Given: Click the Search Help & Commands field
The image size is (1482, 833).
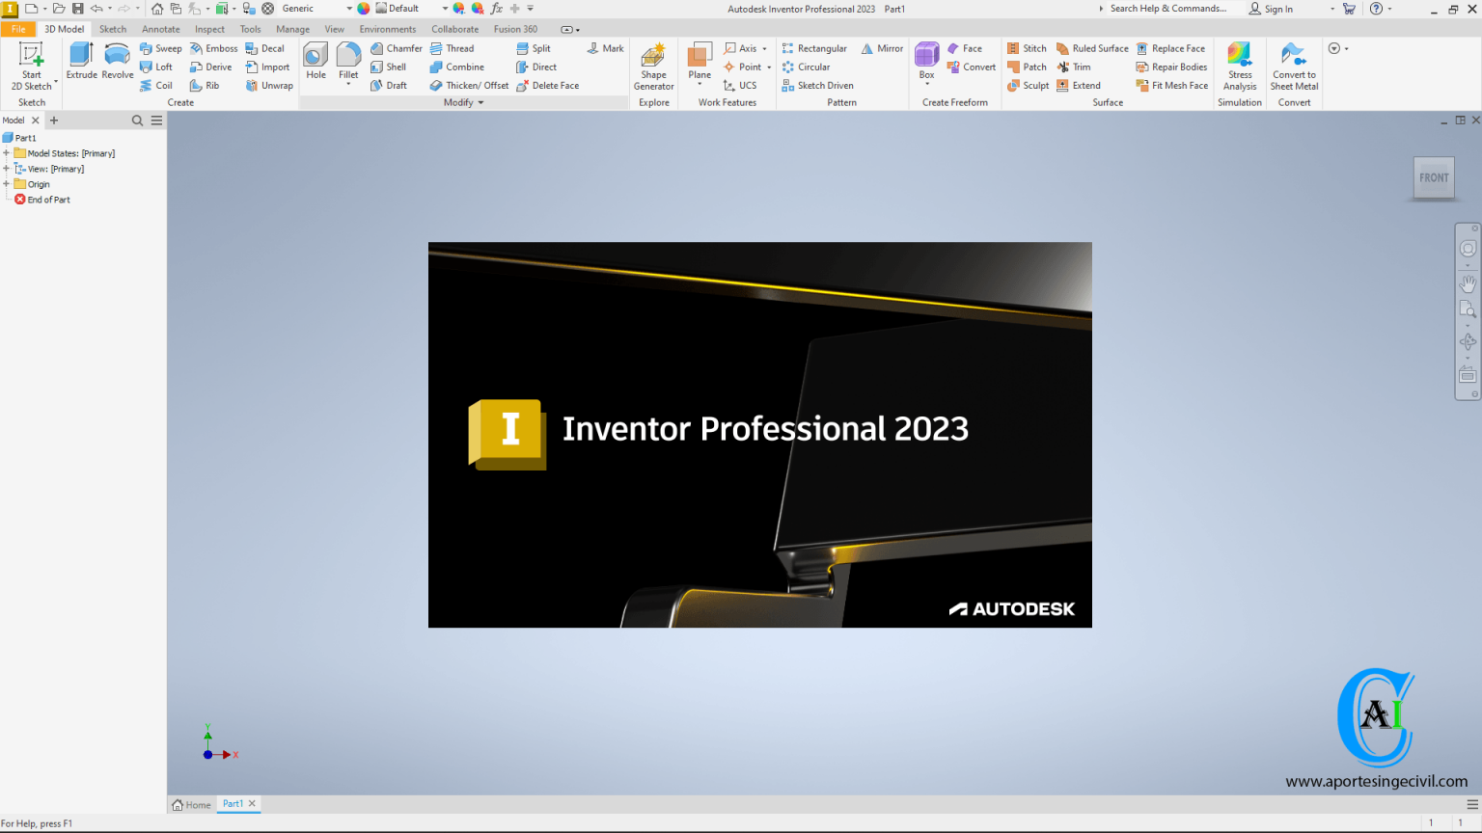Looking at the screenshot, I should point(1167,8).
